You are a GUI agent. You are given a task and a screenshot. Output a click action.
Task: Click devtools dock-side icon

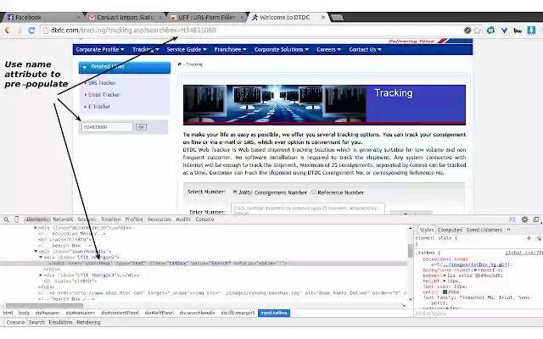(x=536, y=220)
